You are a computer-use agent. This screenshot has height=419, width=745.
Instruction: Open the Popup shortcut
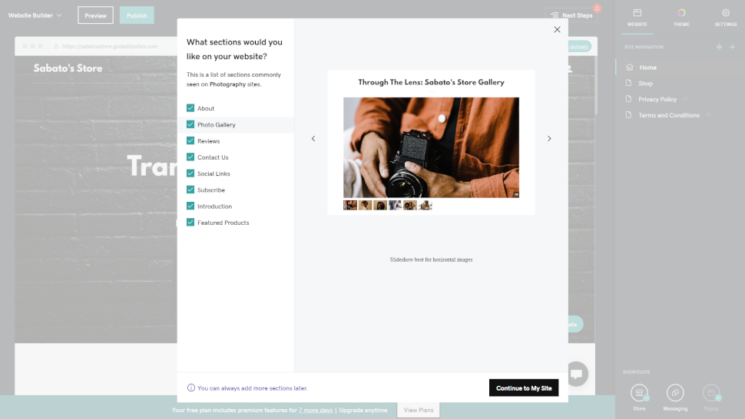711,398
